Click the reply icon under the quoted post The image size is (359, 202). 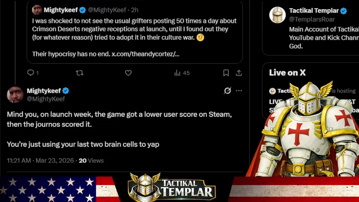31,73
